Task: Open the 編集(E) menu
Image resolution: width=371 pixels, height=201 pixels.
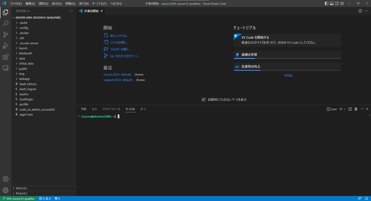Action: 30,3
